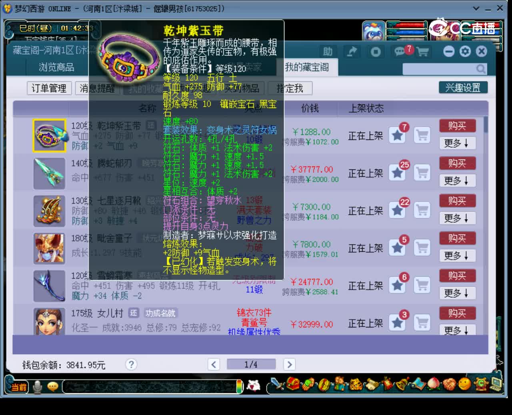Click the computer monitor icon in the bottom toolbar

(496, 384)
